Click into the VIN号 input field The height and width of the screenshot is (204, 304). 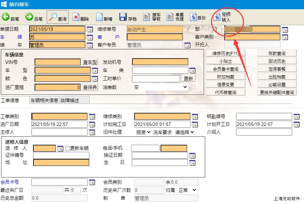point(58,62)
